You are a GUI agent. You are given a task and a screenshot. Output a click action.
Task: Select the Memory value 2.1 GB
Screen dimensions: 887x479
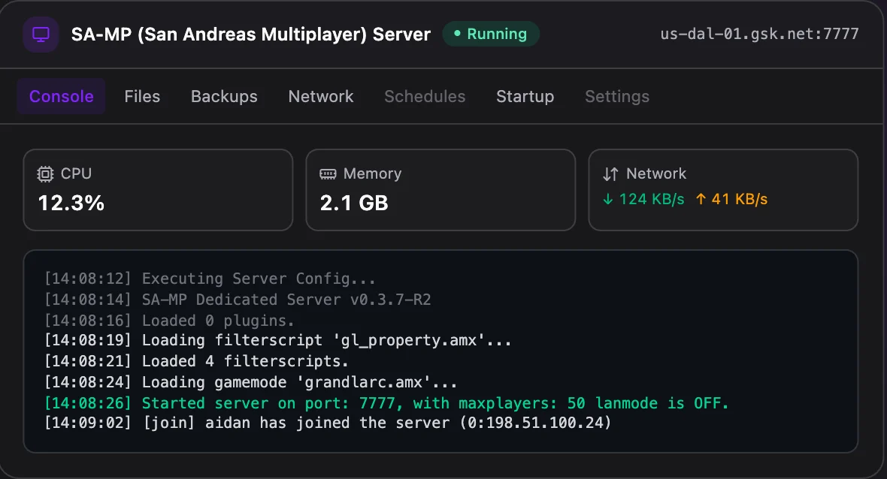point(354,203)
